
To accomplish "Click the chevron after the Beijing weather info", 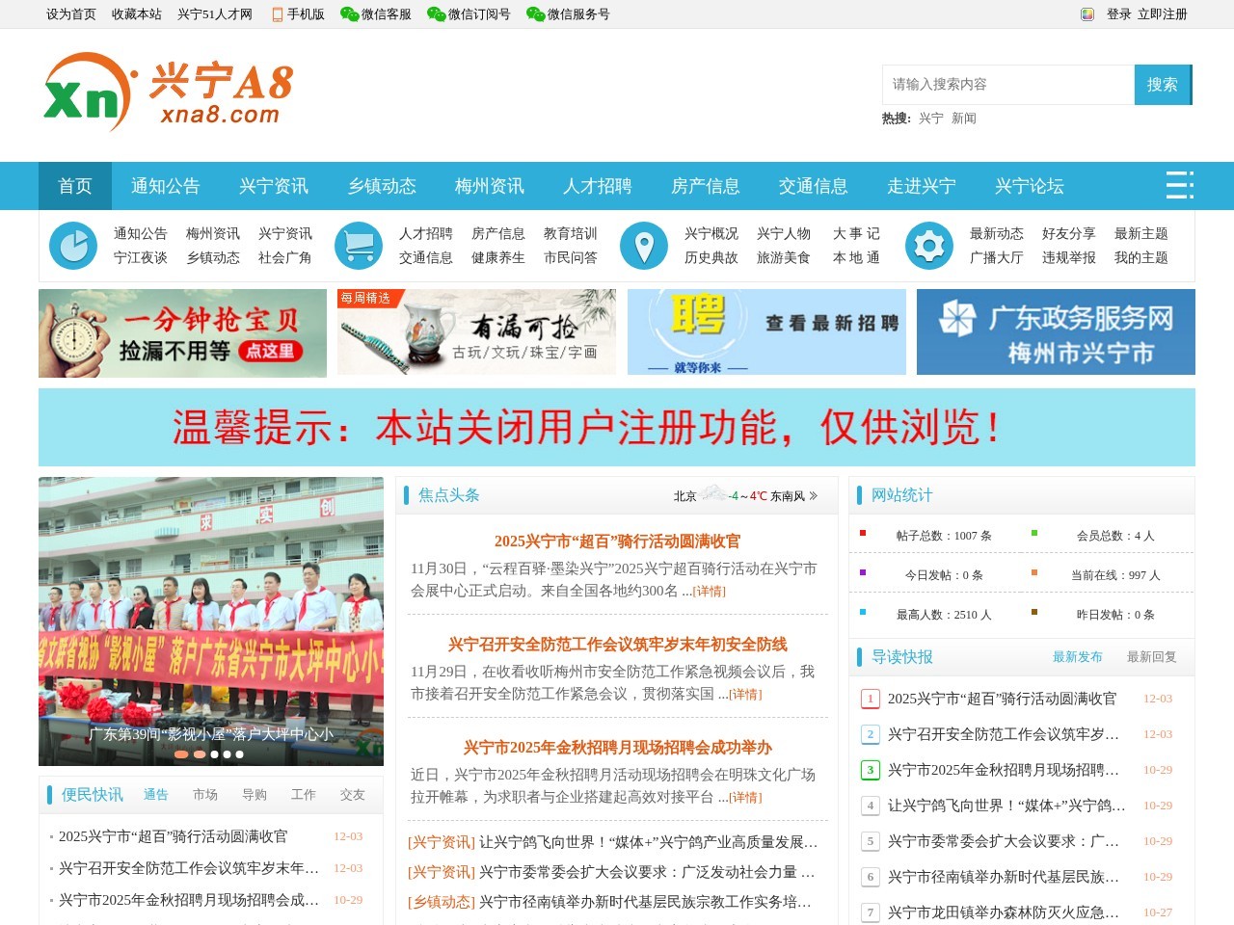I will 815,495.
